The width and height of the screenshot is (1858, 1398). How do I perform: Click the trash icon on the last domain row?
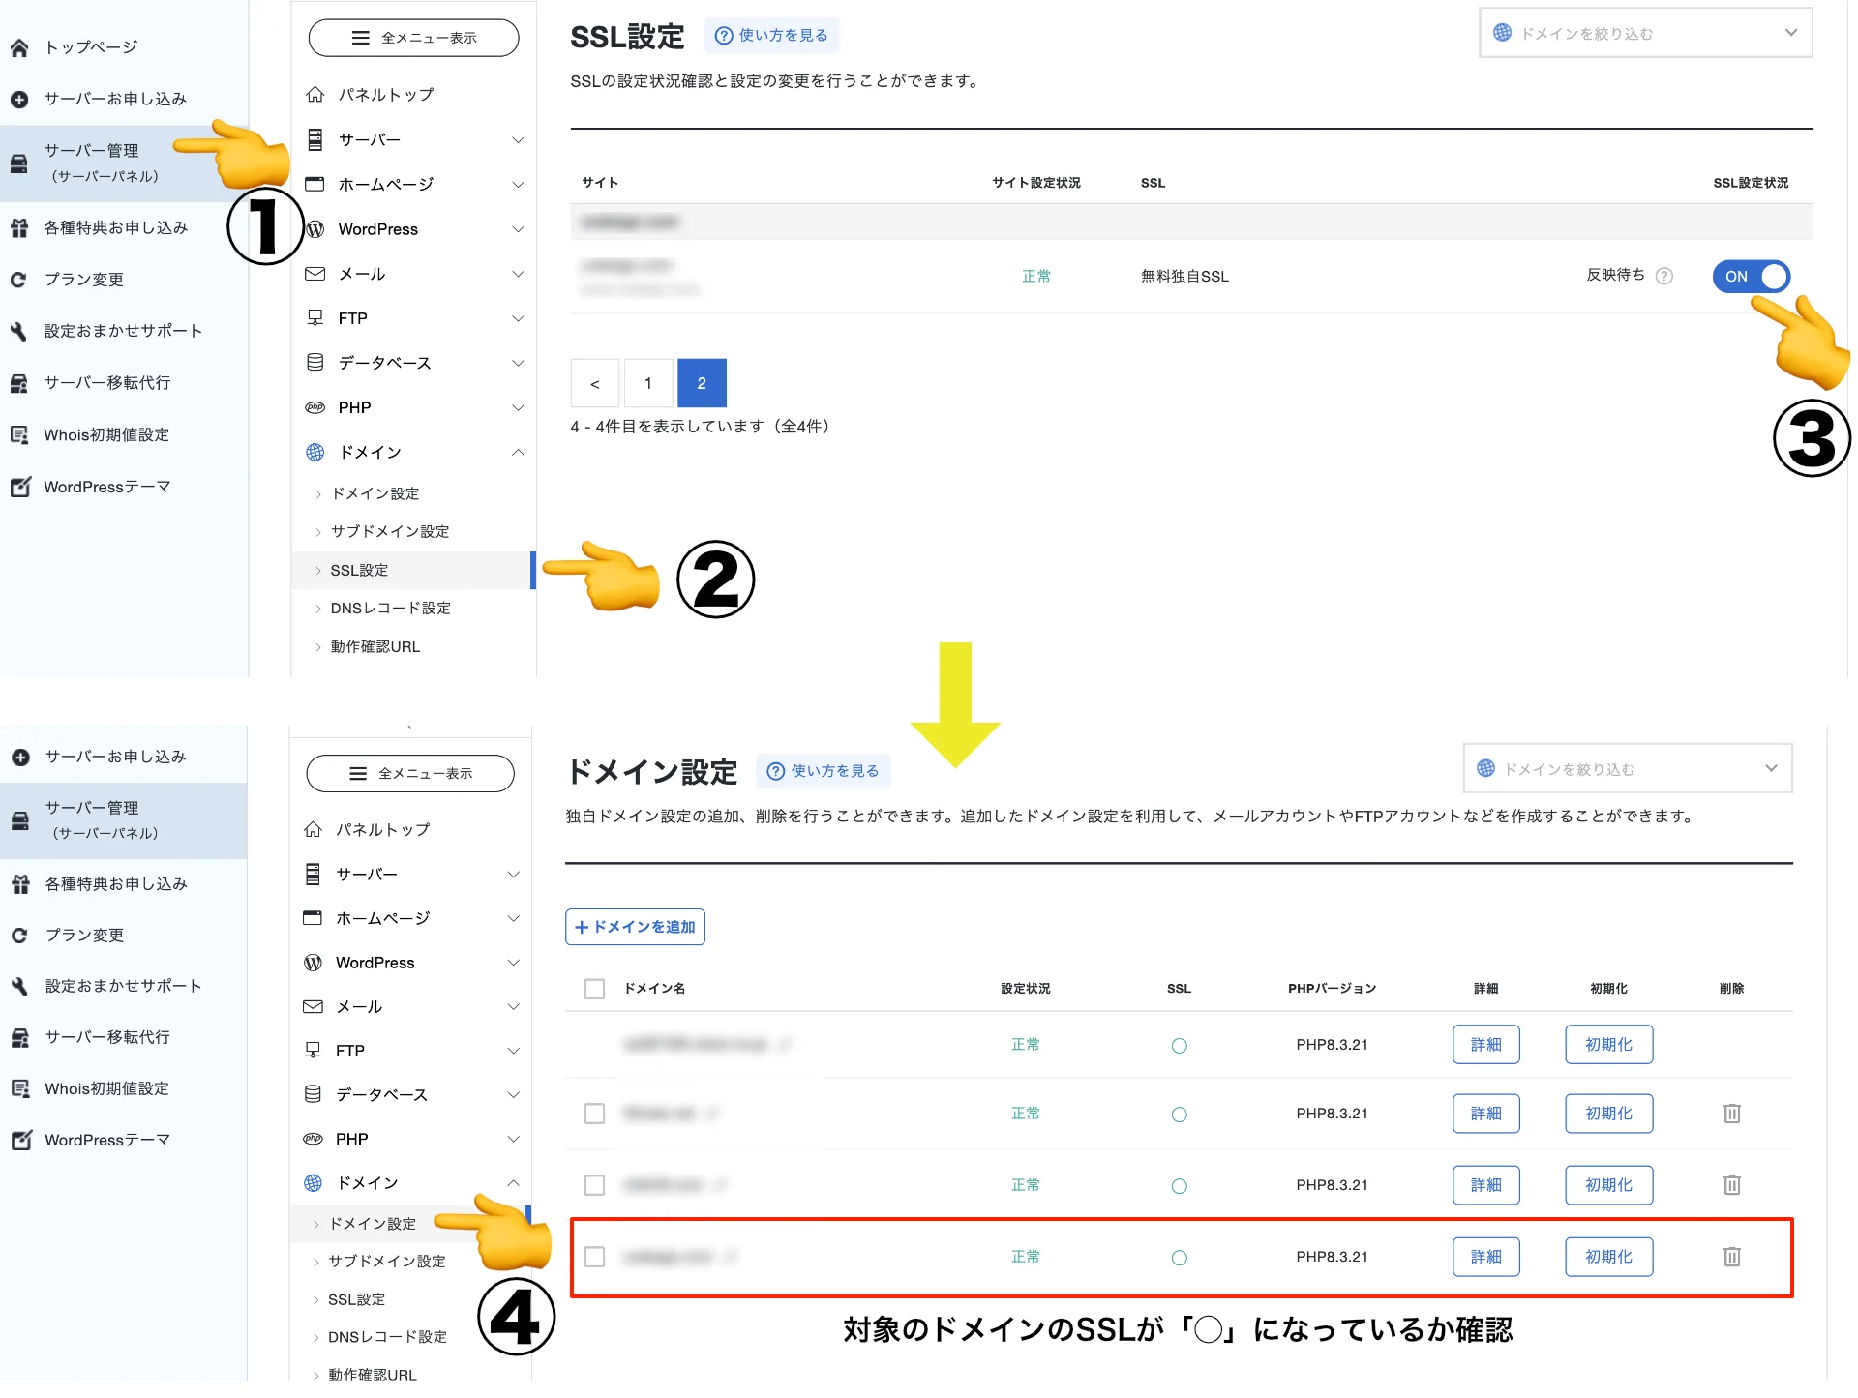[x=1731, y=1256]
